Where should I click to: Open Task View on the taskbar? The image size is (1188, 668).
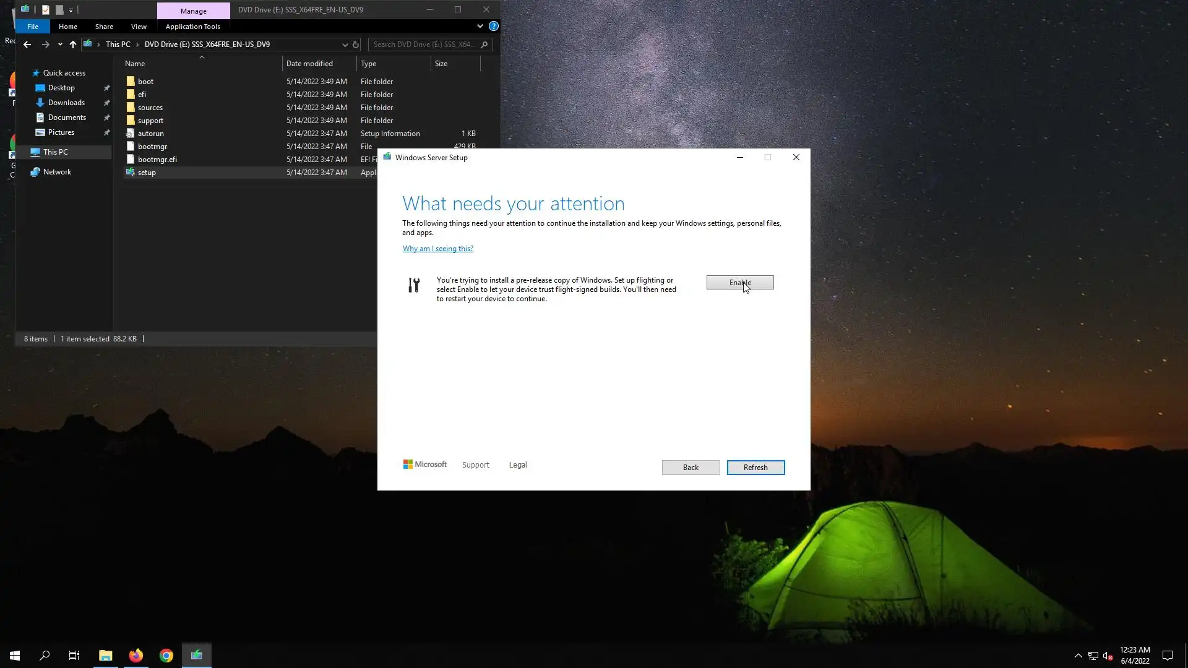74,656
